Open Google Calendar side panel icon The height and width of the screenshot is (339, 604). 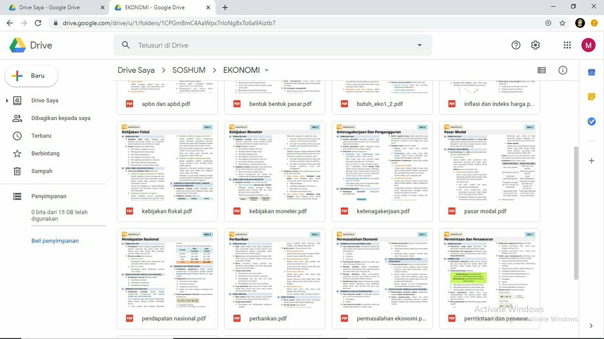pos(591,72)
